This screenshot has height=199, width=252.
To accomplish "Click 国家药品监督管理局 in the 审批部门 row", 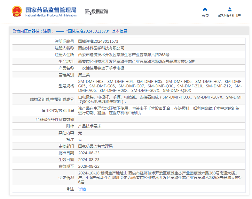I will coord(96,146).
